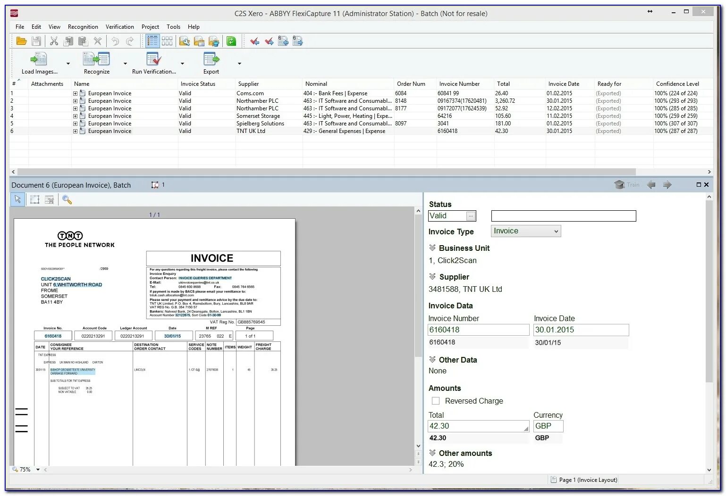Collapse the Supplier section
The width and height of the screenshot is (726, 496).
[x=432, y=277]
